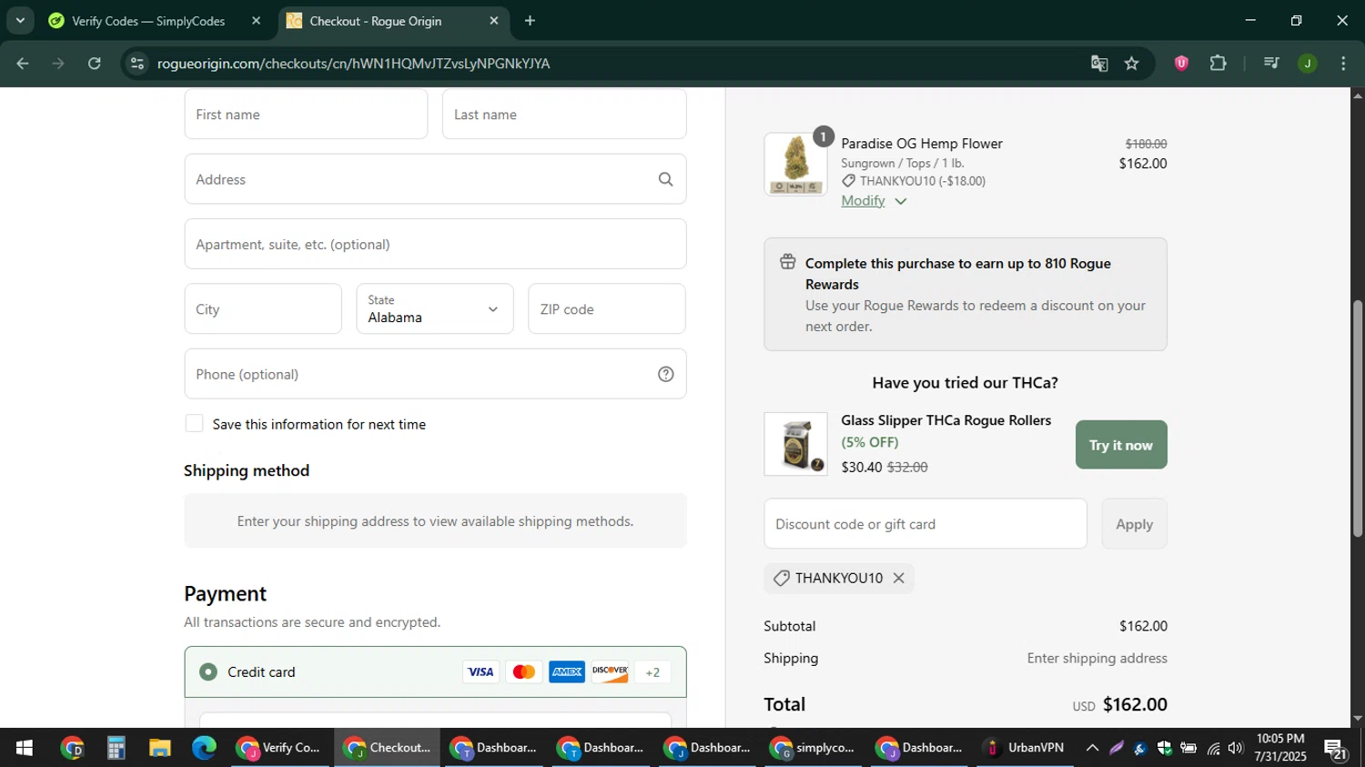Image resolution: width=1365 pixels, height=767 pixels.
Task: Click the American Express logo
Action: 567,672
